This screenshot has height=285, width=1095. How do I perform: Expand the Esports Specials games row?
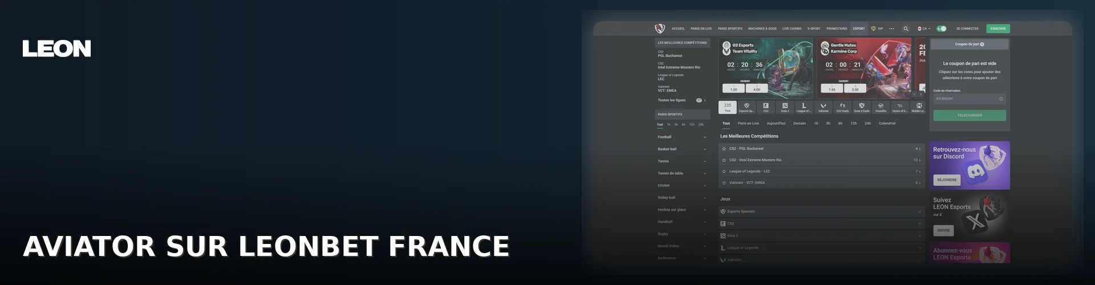point(822,211)
